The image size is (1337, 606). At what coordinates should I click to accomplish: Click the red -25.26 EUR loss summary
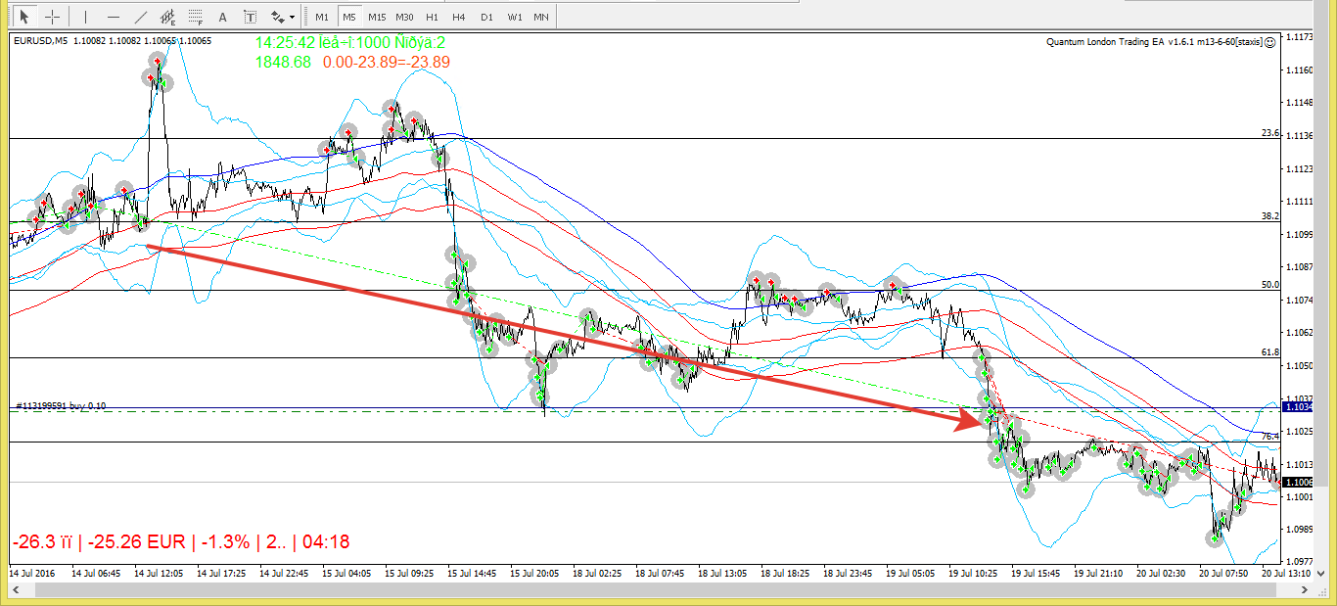tap(137, 541)
